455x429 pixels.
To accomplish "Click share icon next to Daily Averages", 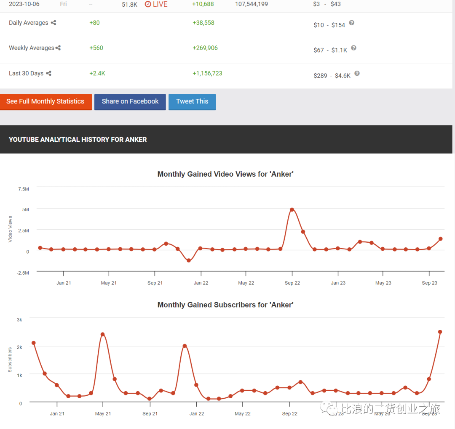I will (54, 23).
